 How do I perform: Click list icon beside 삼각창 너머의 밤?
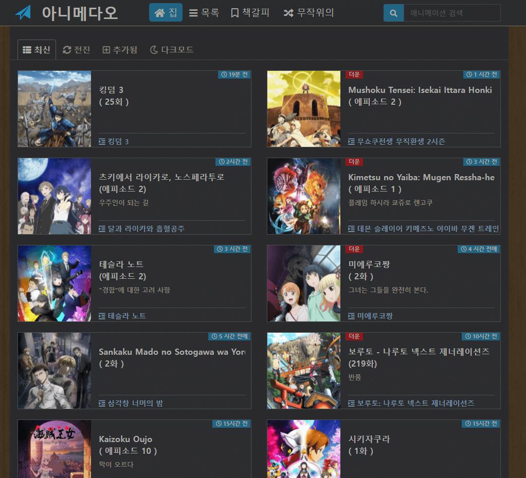(102, 404)
